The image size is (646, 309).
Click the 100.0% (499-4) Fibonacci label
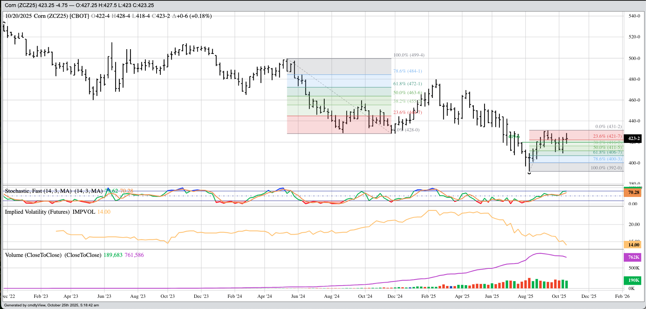coord(409,55)
